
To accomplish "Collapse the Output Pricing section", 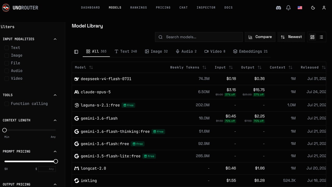I will coord(55,185).
